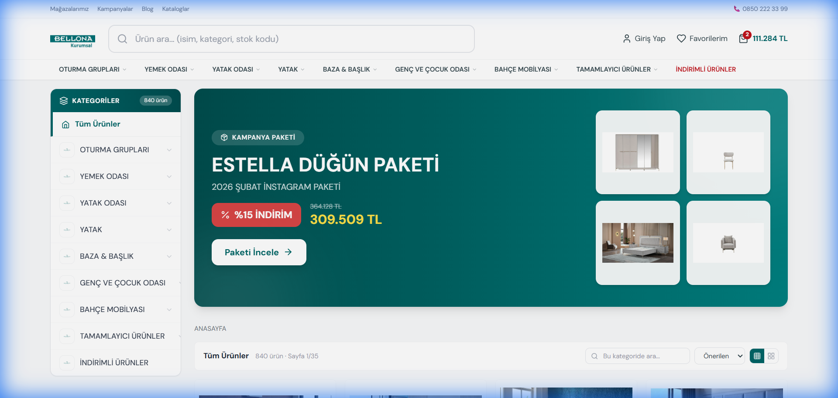Click the bedroom set thumbnail in banner
Viewport: 838px width, 398px height.
[x=638, y=243]
